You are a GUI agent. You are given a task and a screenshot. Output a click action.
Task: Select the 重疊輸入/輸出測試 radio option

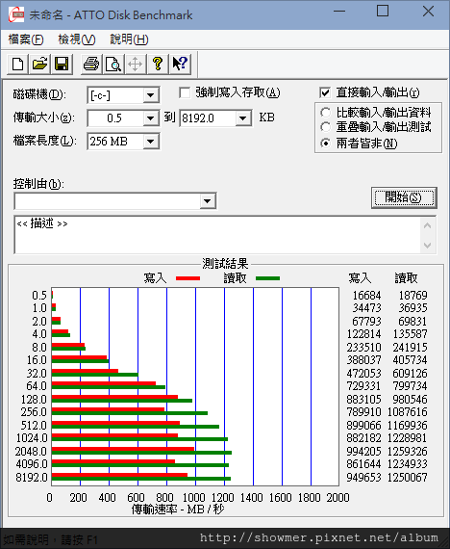[x=326, y=127]
